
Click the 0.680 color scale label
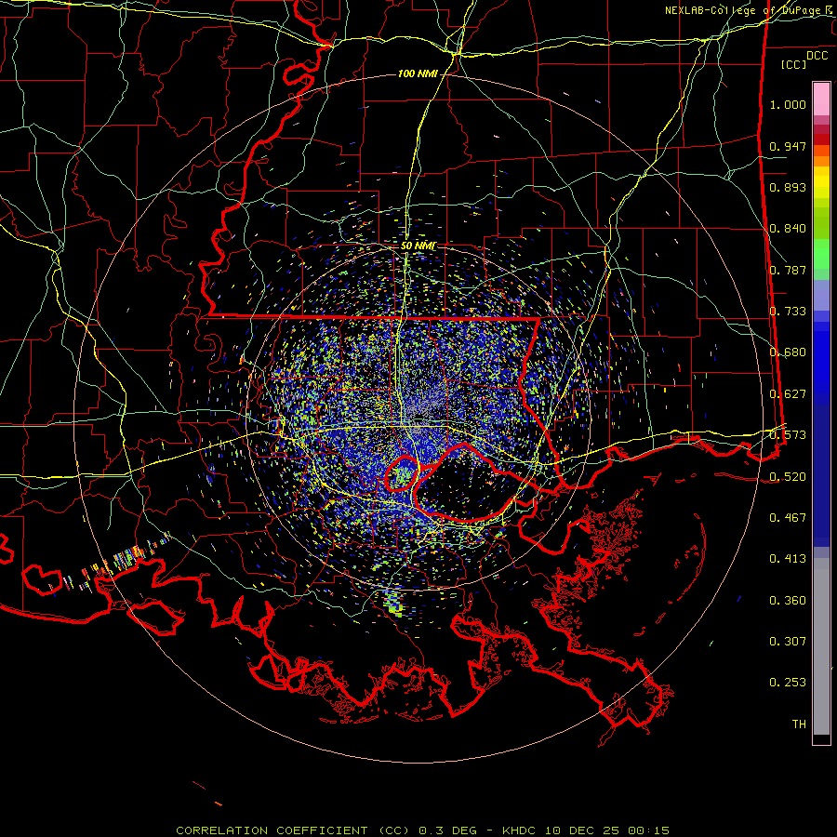[x=788, y=352]
